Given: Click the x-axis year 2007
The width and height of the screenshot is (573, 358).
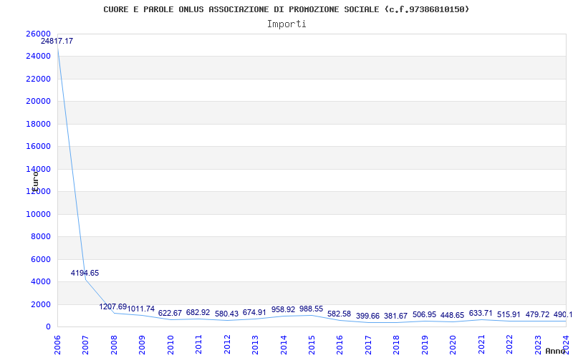Looking at the screenshot, I should point(85,345).
